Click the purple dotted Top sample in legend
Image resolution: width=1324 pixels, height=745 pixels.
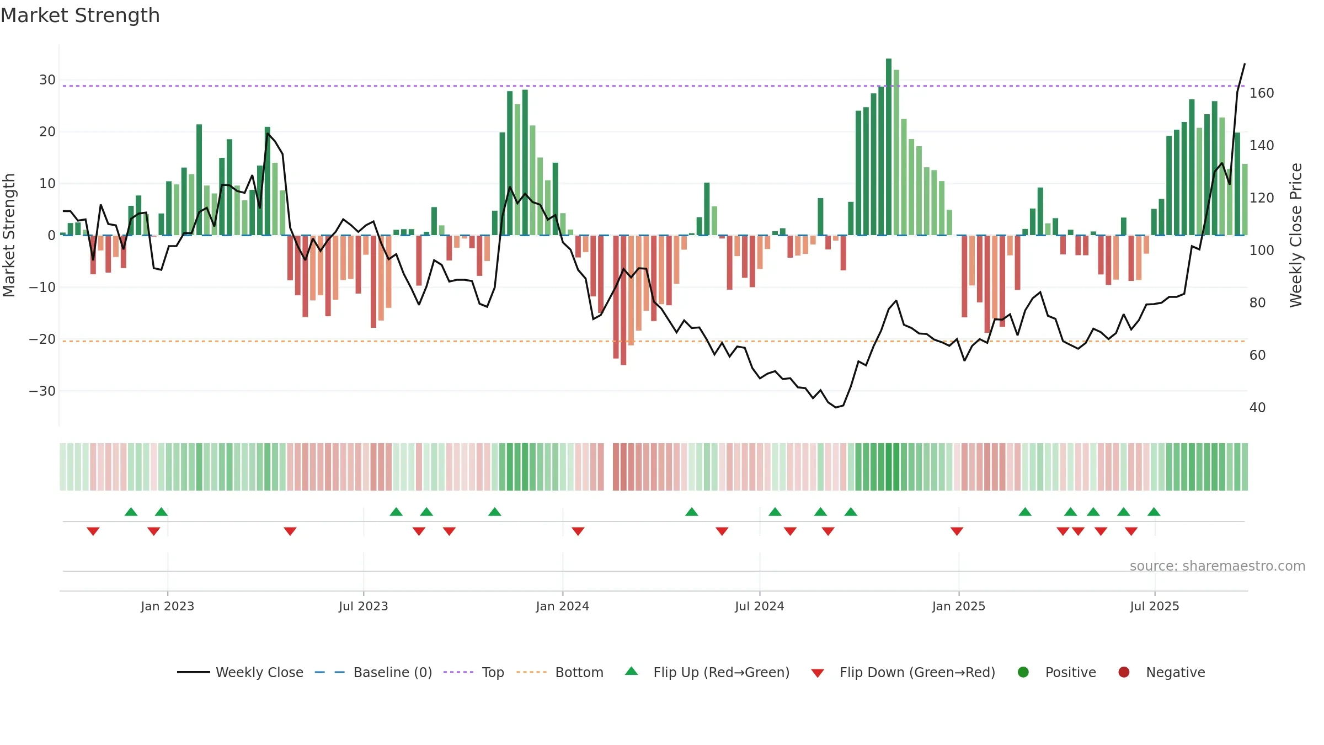point(458,672)
